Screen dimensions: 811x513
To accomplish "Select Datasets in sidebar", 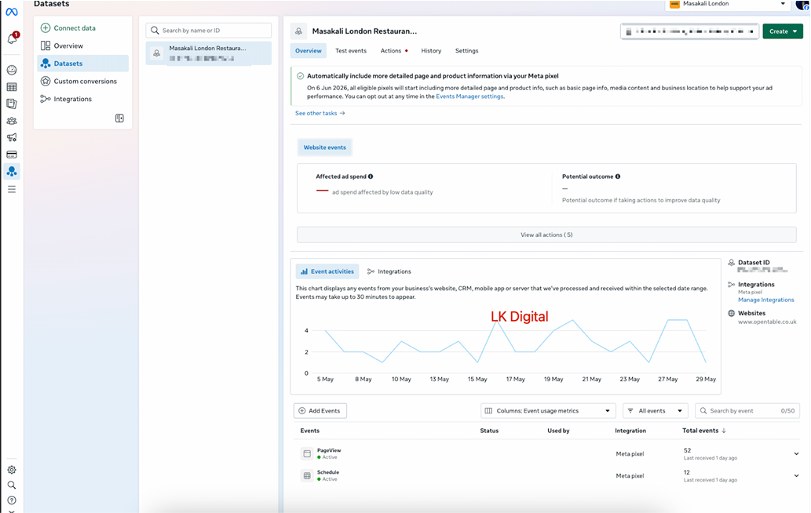I will tap(82, 64).
